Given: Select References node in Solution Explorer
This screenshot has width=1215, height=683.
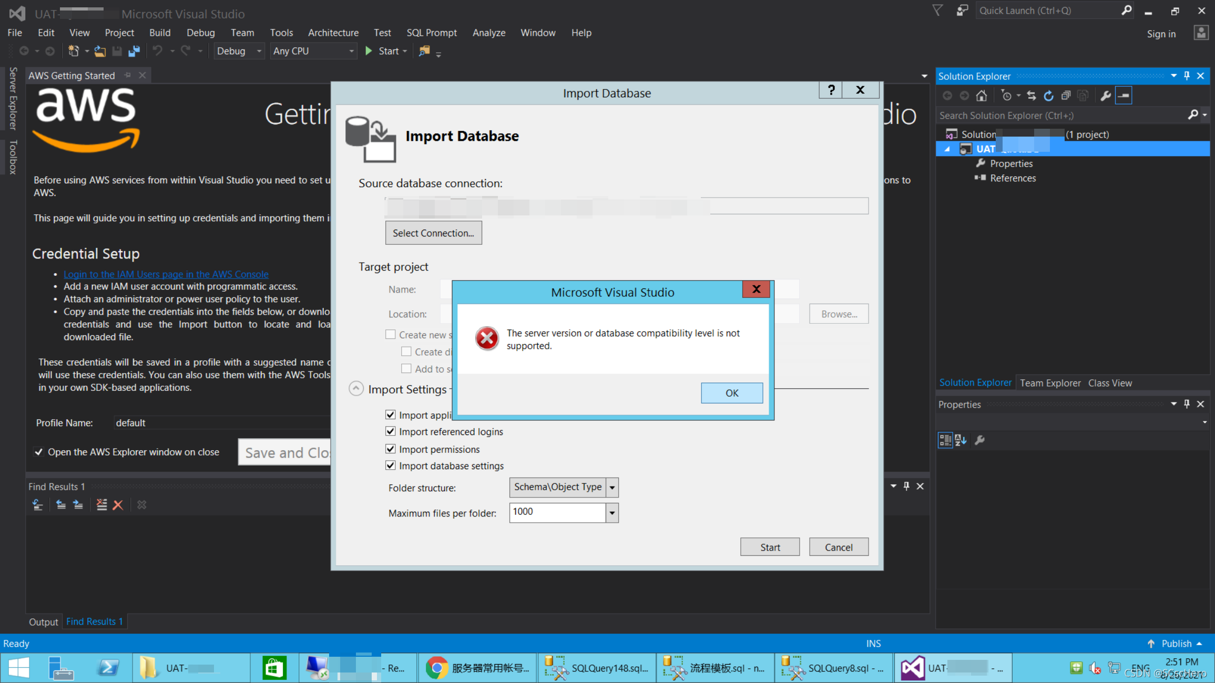Looking at the screenshot, I should 1013,178.
